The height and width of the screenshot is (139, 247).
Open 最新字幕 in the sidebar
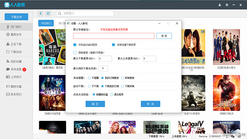[x=16, y=86]
